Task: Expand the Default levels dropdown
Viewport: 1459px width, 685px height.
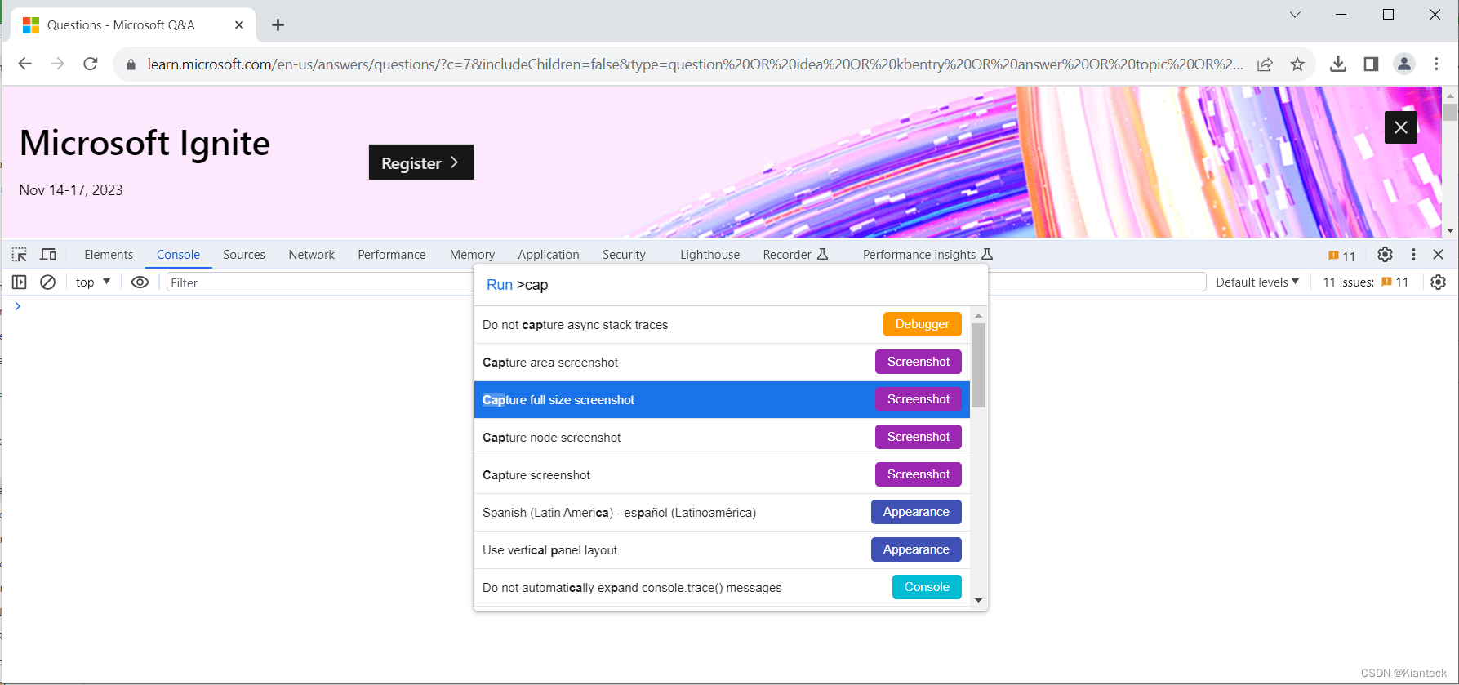Action: coord(1257,282)
